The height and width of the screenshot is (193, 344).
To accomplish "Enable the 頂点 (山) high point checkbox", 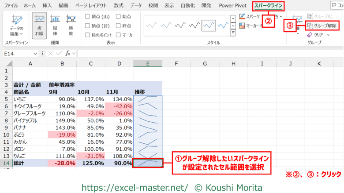I will tap(87, 16).
